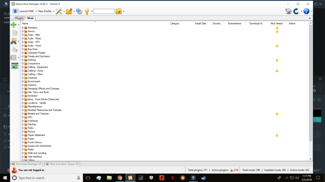This screenshot has height=182, width=325.
Task: Open Chrome from the taskbar
Action: tap(120, 178)
